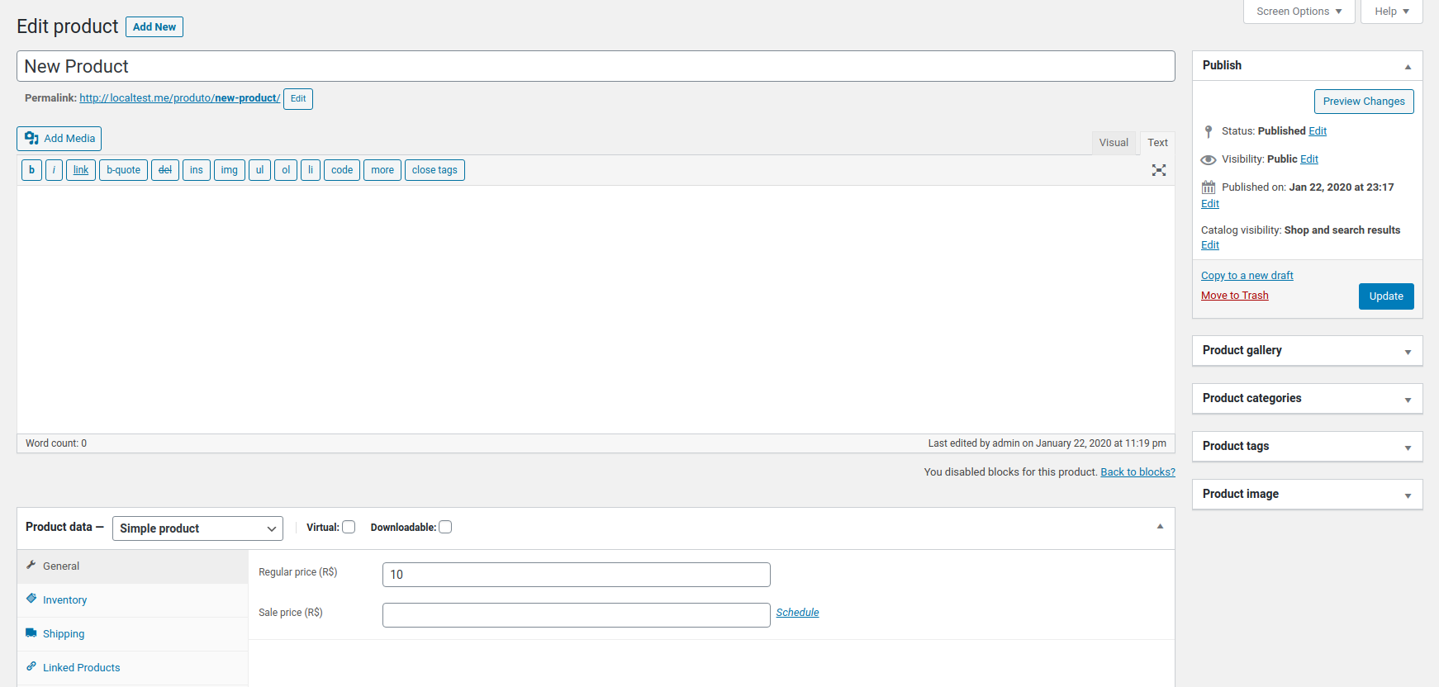Image resolution: width=1439 pixels, height=687 pixels.
Task: Edit the Public visibility setting
Action: click(1309, 159)
